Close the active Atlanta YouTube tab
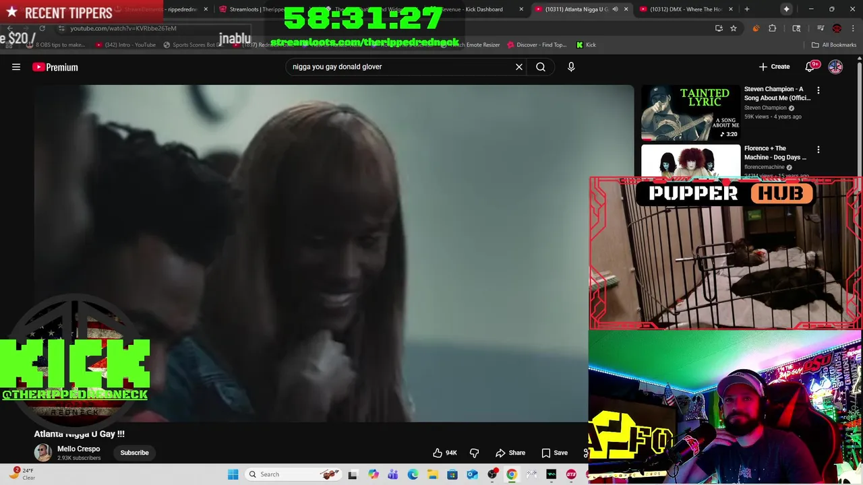This screenshot has height=485, width=863. 626,9
